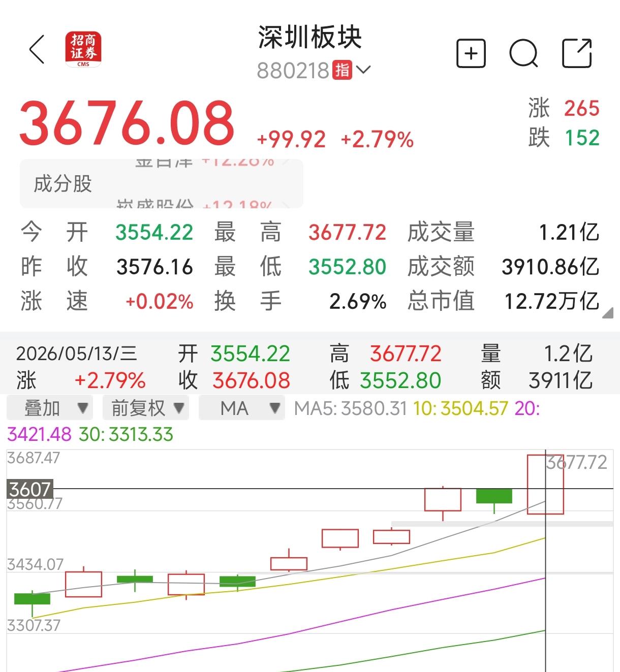
Task: Tap the top +2.79% change beside +99.92
Action: [x=377, y=139]
